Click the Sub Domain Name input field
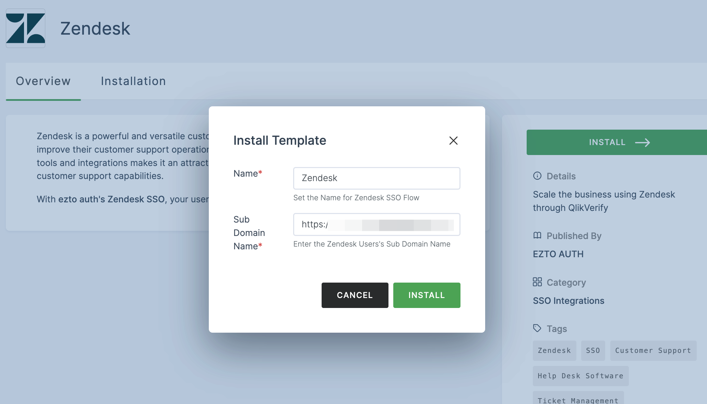This screenshot has height=404, width=707. point(377,224)
